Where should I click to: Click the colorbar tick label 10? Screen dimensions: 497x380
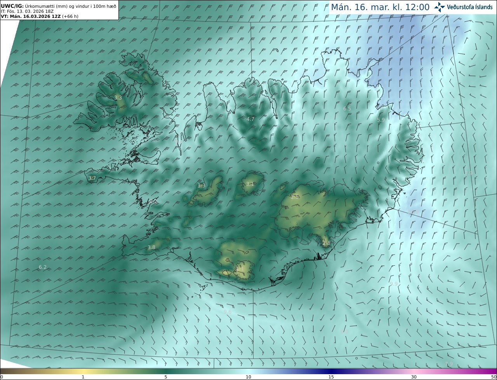(x=248, y=377)
